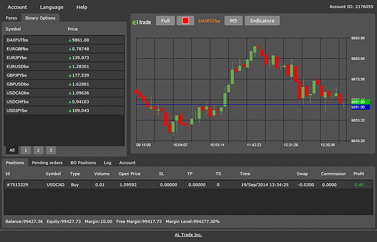The height and width of the screenshot is (242, 377).
Task: Click the USDCAD symbol in the position row
Action: click(55, 185)
